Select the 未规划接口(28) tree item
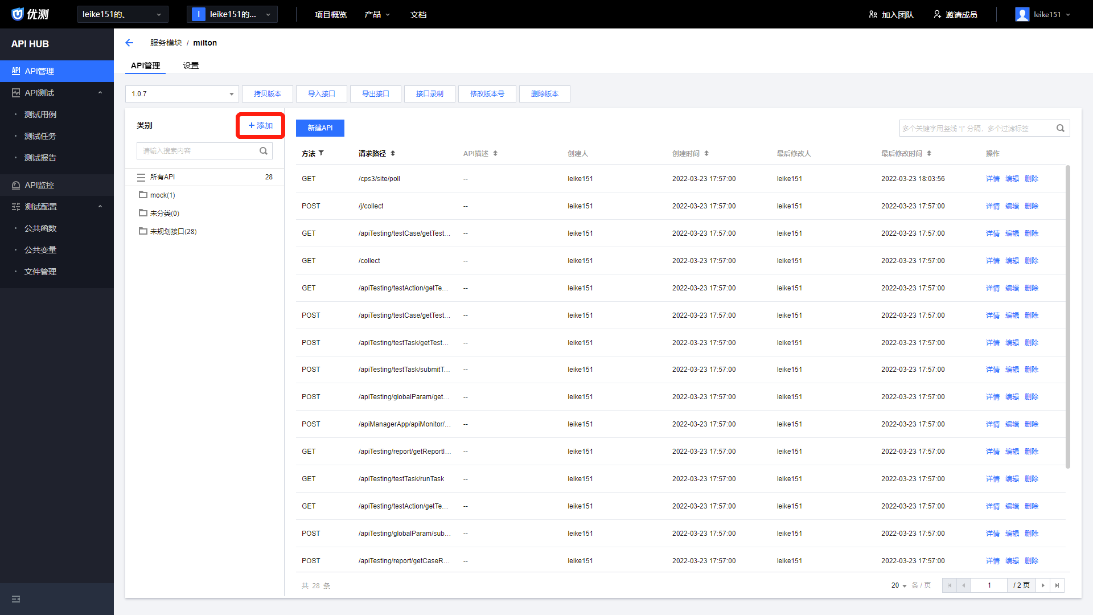 click(x=174, y=231)
